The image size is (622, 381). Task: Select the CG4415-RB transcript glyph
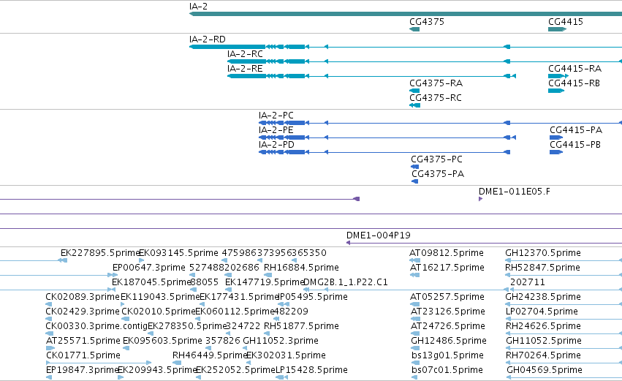[556, 91]
